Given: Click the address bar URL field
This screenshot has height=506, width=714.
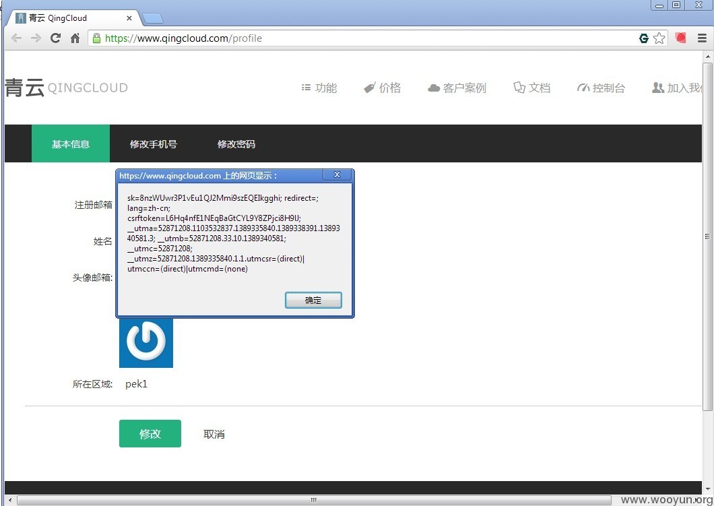Looking at the screenshot, I should pyautogui.click(x=364, y=38).
